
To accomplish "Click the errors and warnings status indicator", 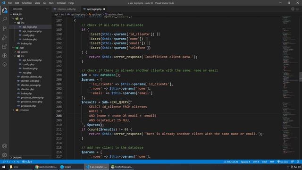I will coord(27,161).
